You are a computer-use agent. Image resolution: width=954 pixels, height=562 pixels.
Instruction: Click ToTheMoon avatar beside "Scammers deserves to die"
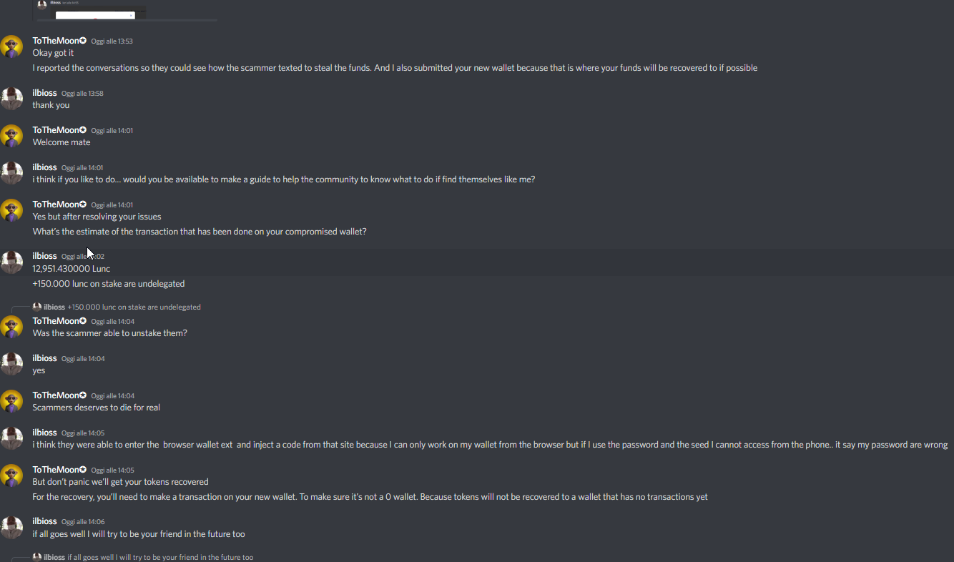pyautogui.click(x=11, y=401)
